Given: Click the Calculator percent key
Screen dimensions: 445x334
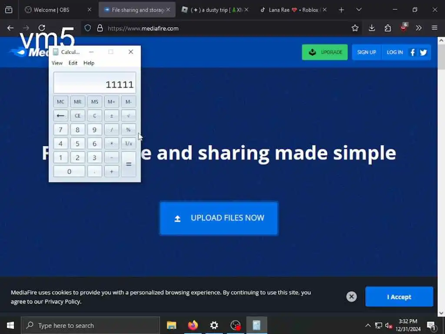Looking at the screenshot, I should pos(129,130).
